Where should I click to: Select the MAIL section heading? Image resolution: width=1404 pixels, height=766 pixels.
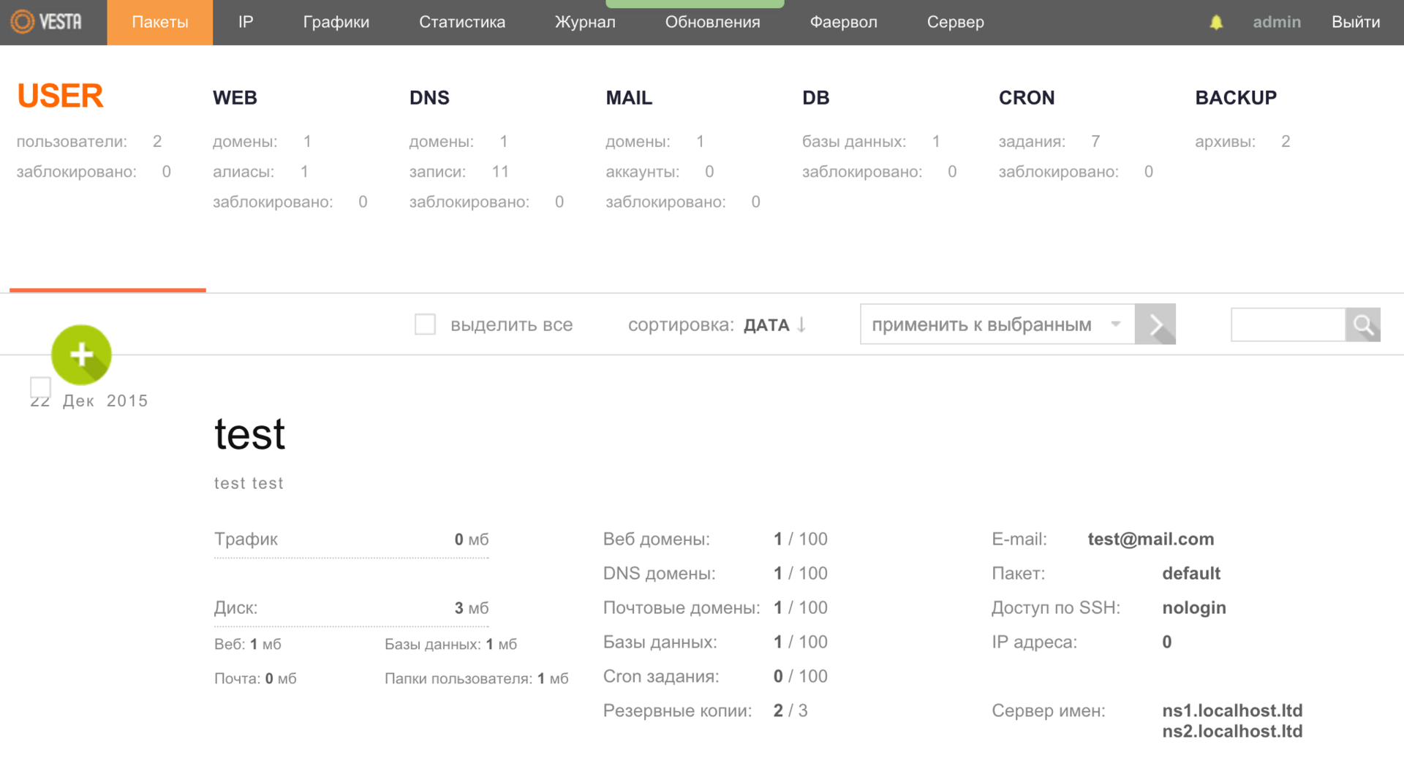tap(629, 98)
